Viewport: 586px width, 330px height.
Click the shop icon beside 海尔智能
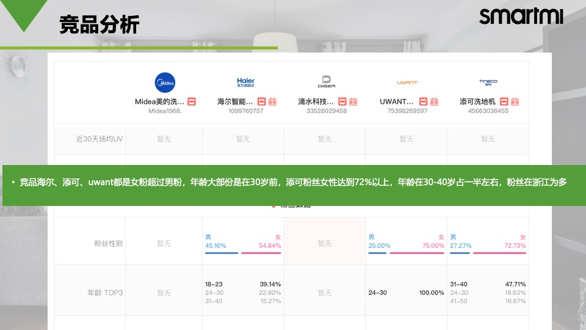(262, 101)
